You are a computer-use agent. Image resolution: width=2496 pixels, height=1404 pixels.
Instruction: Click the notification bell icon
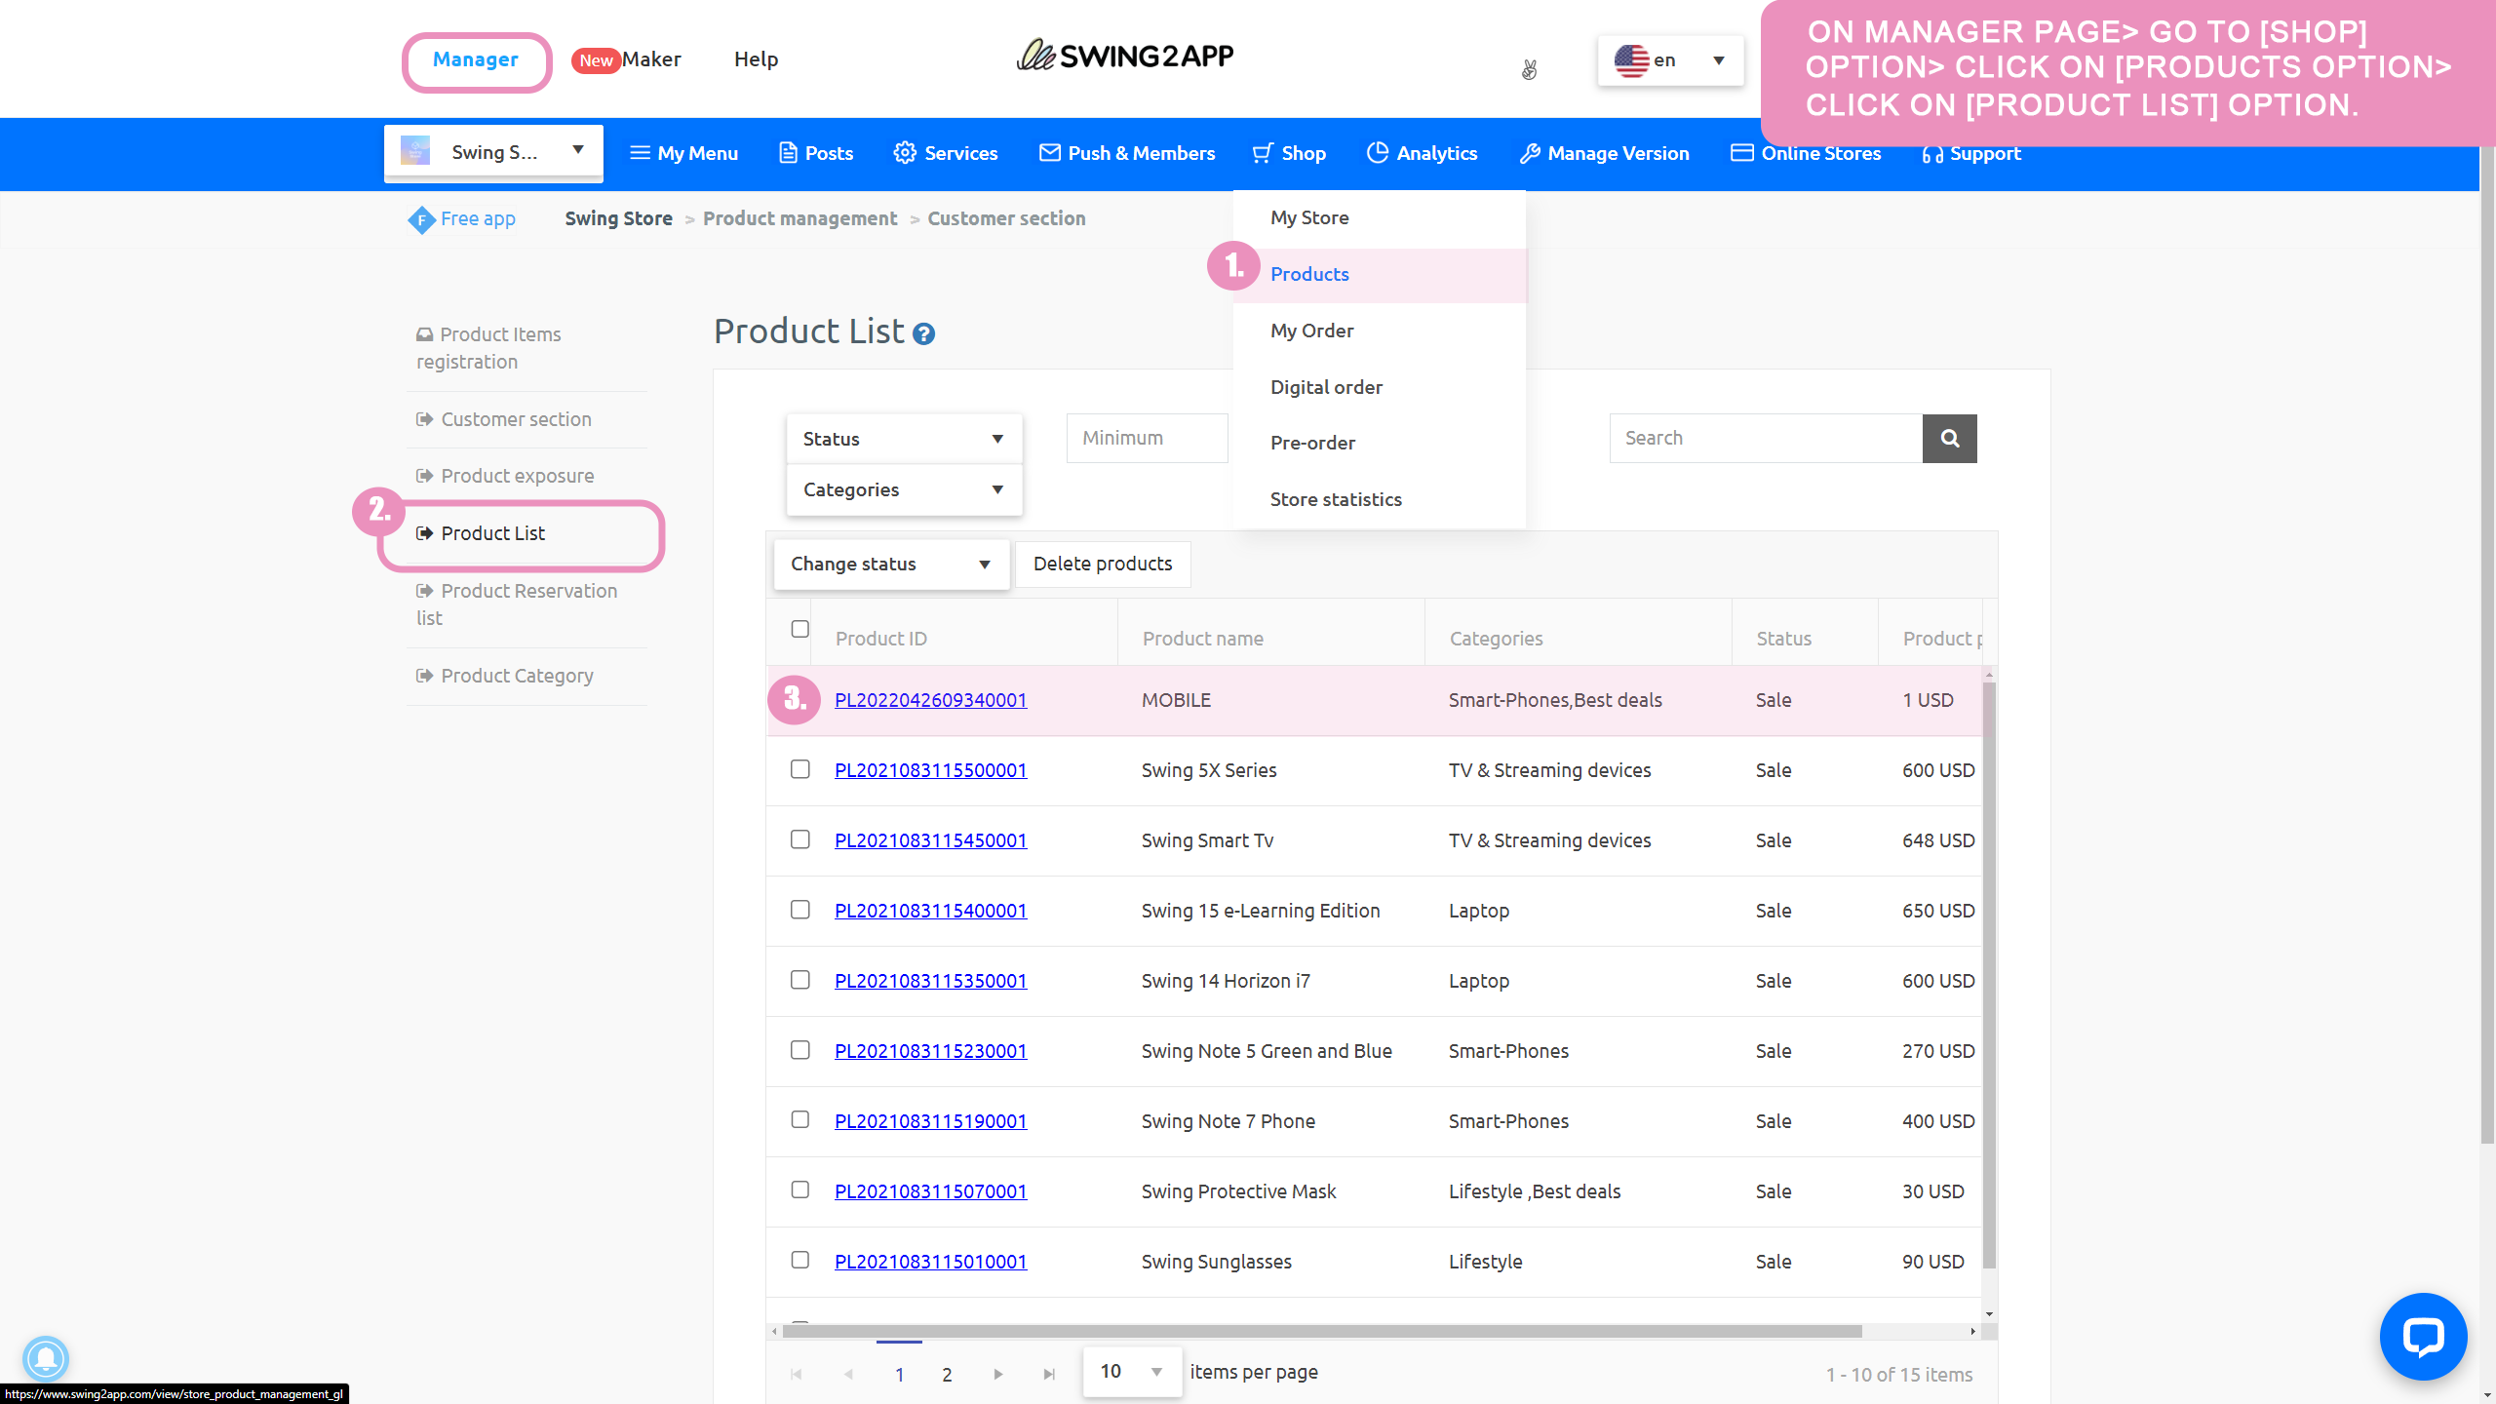(x=45, y=1358)
